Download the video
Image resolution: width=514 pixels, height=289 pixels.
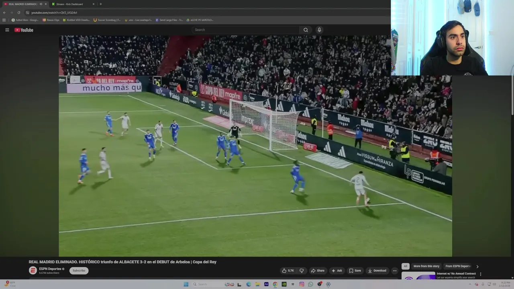(377, 271)
